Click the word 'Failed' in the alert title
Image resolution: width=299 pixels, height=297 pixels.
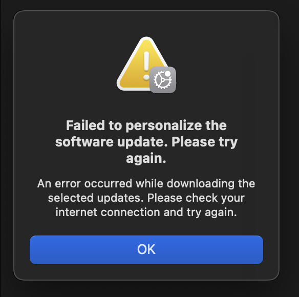click(x=85, y=125)
